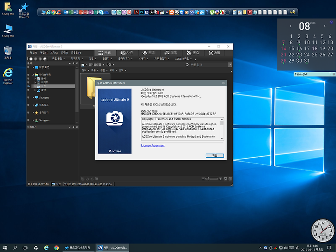Toggle Easy-Select marker beside 네트워크
Screen dimensions: 336x252
(x=28, y=105)
